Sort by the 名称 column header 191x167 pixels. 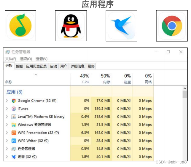point(9,82)
